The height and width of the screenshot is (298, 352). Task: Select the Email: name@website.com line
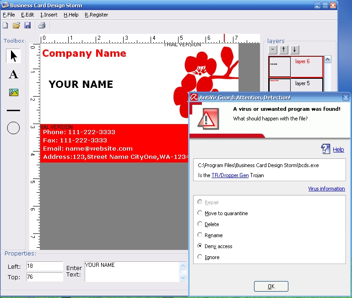tap(88, 149)
